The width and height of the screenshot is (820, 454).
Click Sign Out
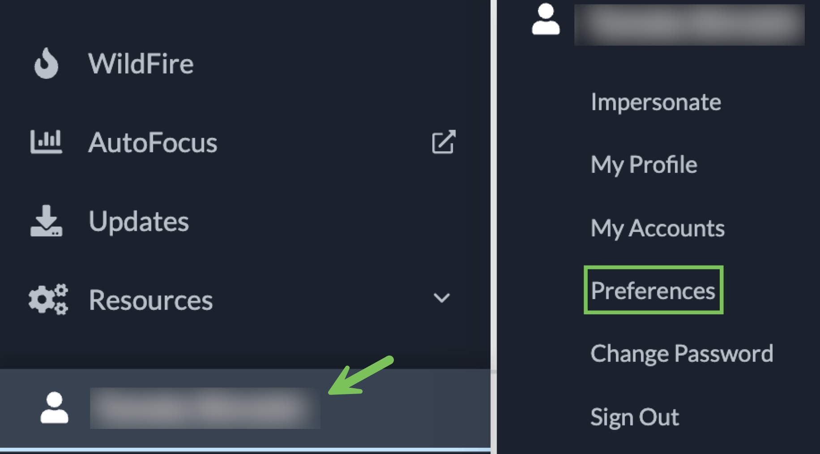point(634,417)
